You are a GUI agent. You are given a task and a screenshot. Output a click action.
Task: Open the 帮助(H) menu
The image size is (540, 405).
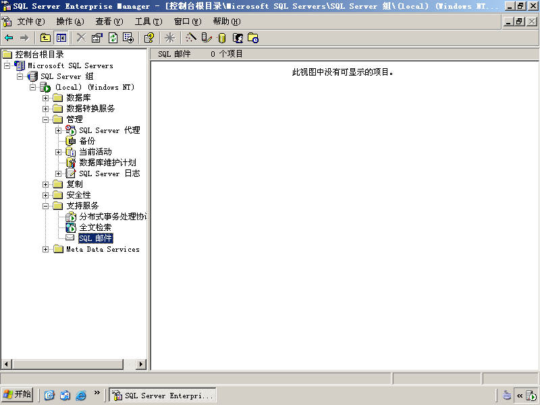(227, 22)
